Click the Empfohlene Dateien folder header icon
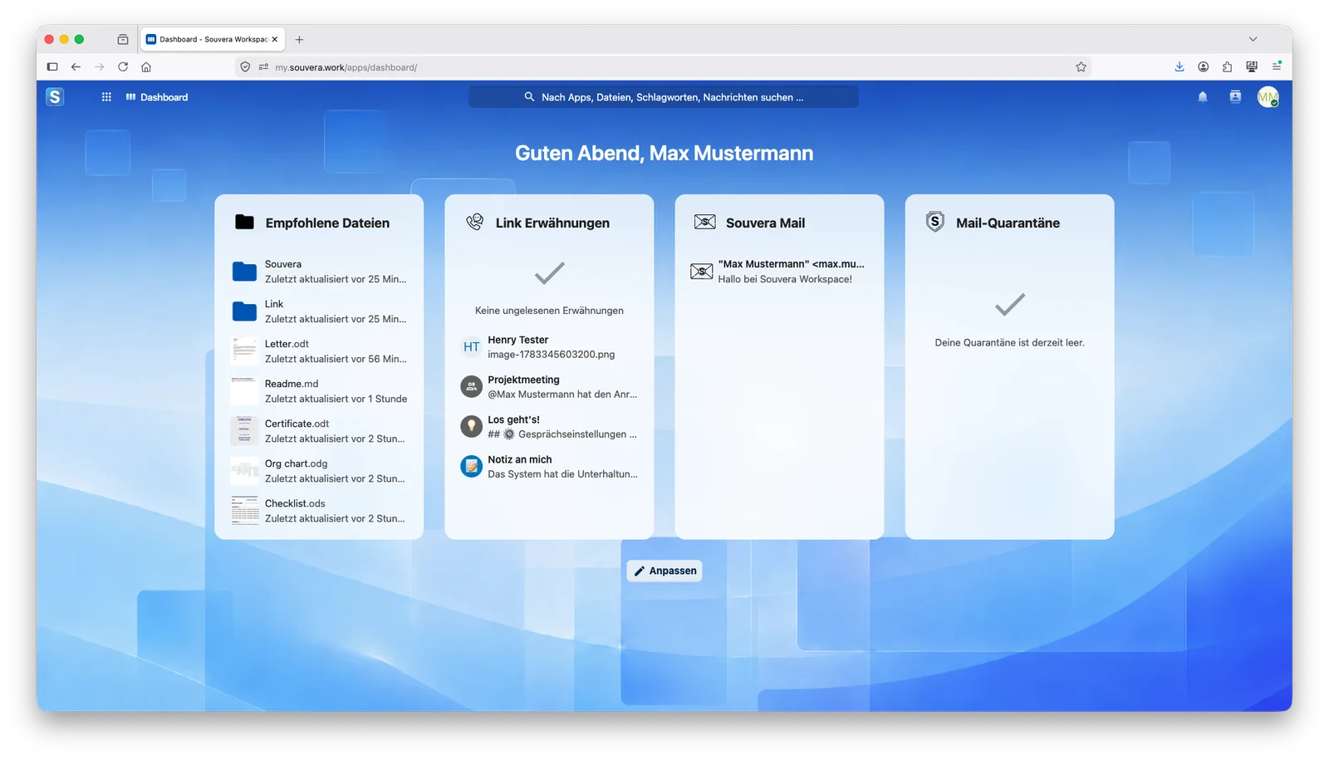1329x760 pixels. (x=244, y=222)
